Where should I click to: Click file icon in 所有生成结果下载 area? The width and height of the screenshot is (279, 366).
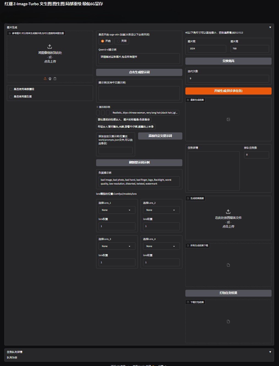[228, 265]
